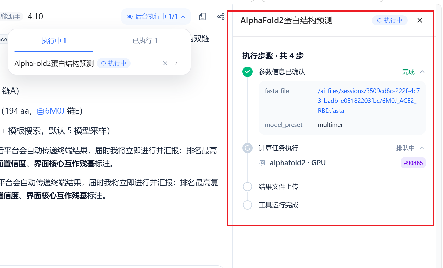Click the AlphaFold2蛋白结构预测 panel title
443x268 pixels.
point(286,20)
